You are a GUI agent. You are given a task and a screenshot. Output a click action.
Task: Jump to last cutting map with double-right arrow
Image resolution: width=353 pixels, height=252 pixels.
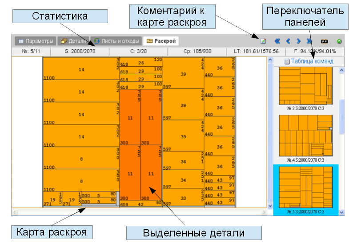(x=309, y=41)
